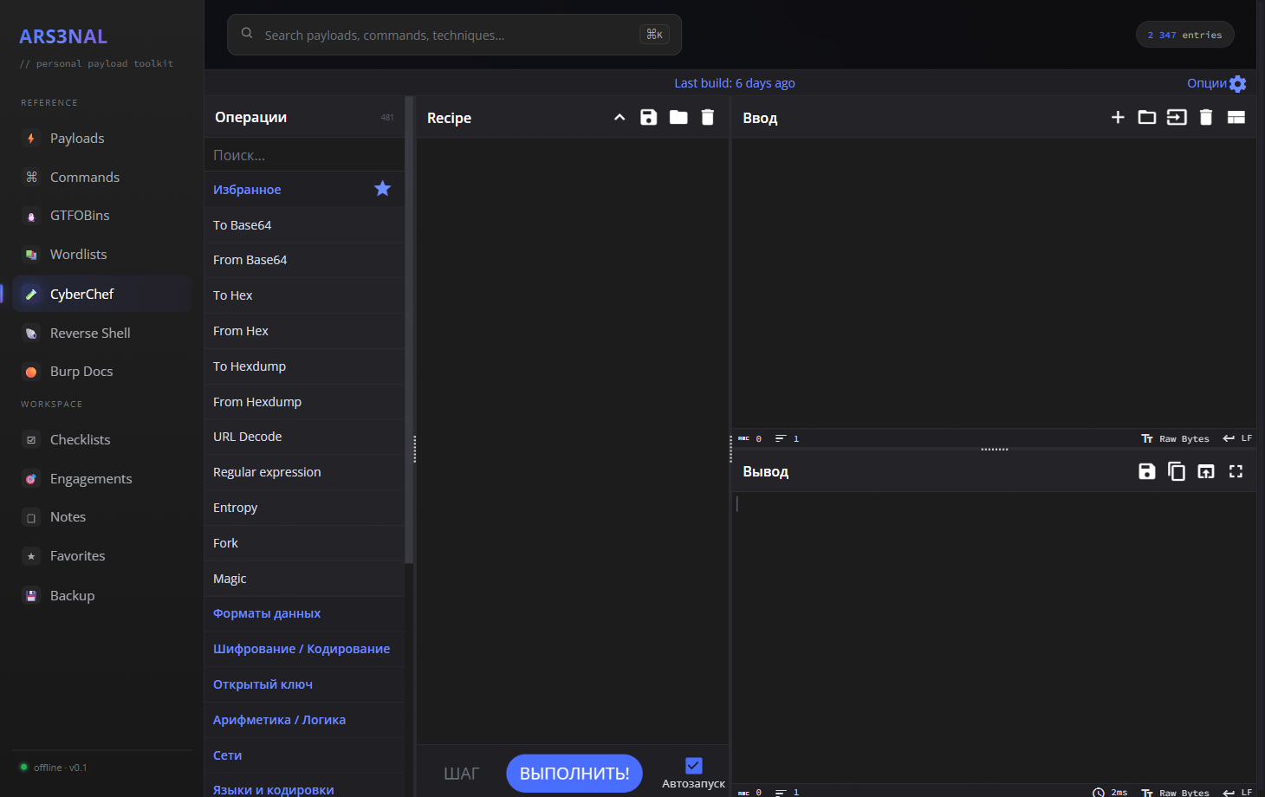
Task: Select the Regular expression operation
Action: 304,472
